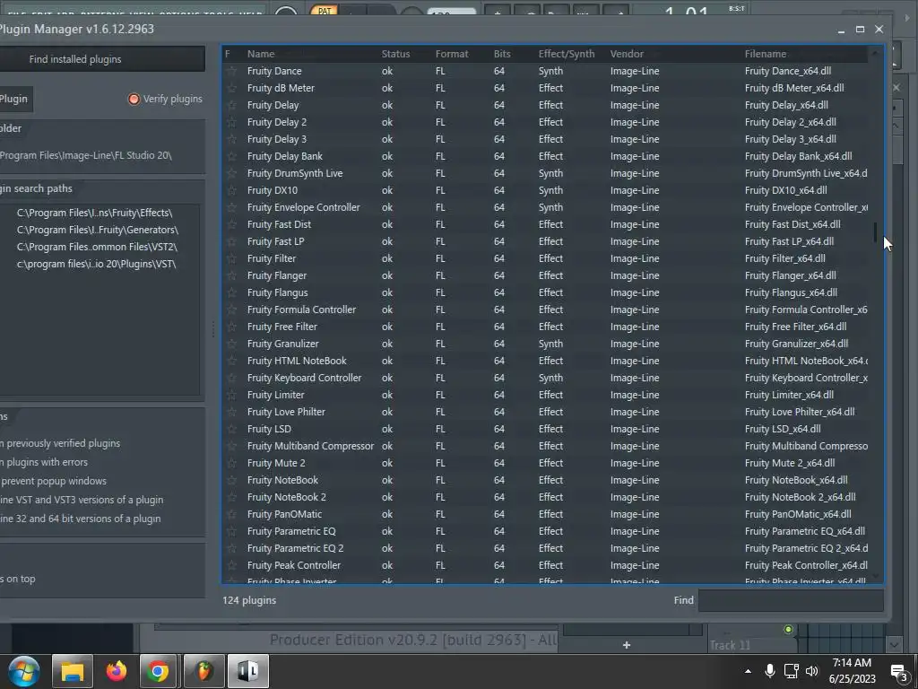Toggle the Verify plugins option

tap(165, 99)
